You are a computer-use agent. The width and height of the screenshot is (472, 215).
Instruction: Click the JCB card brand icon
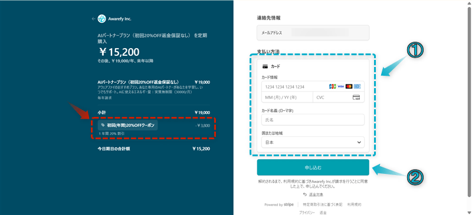click(x=333, y=86)
